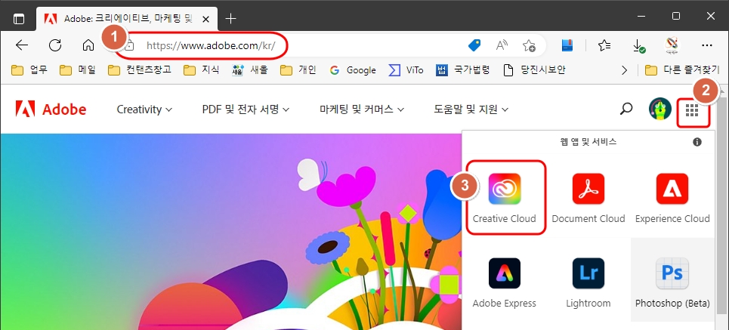Open the Favorites list
The height and width of the screenshot is (330, 729).
(604, 45)
